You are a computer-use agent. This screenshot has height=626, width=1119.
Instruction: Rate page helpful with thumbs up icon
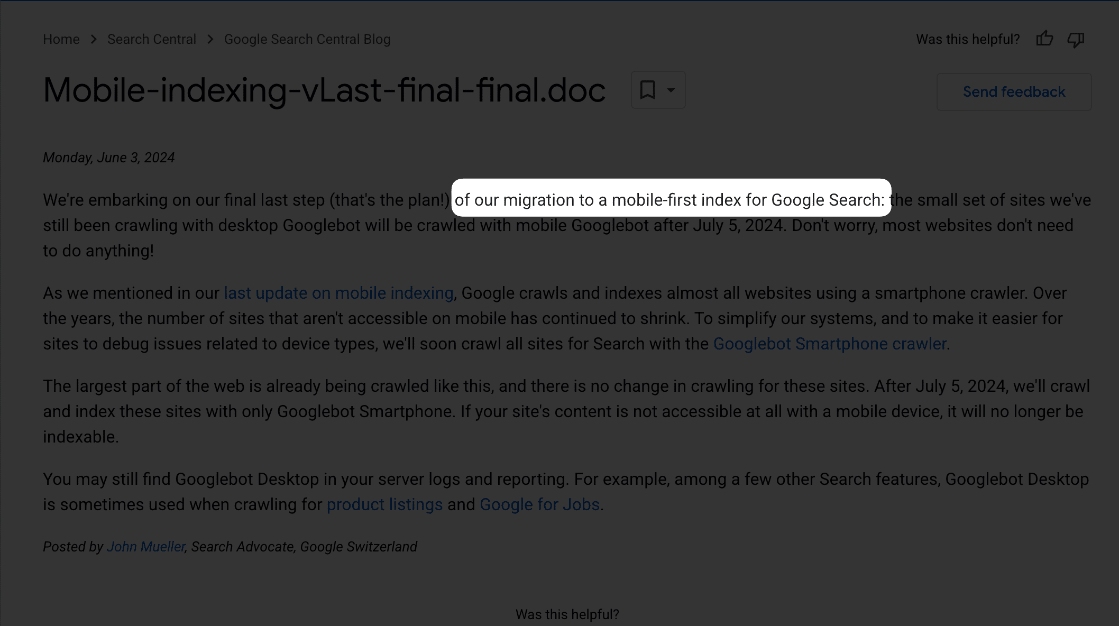point(1044,39)
